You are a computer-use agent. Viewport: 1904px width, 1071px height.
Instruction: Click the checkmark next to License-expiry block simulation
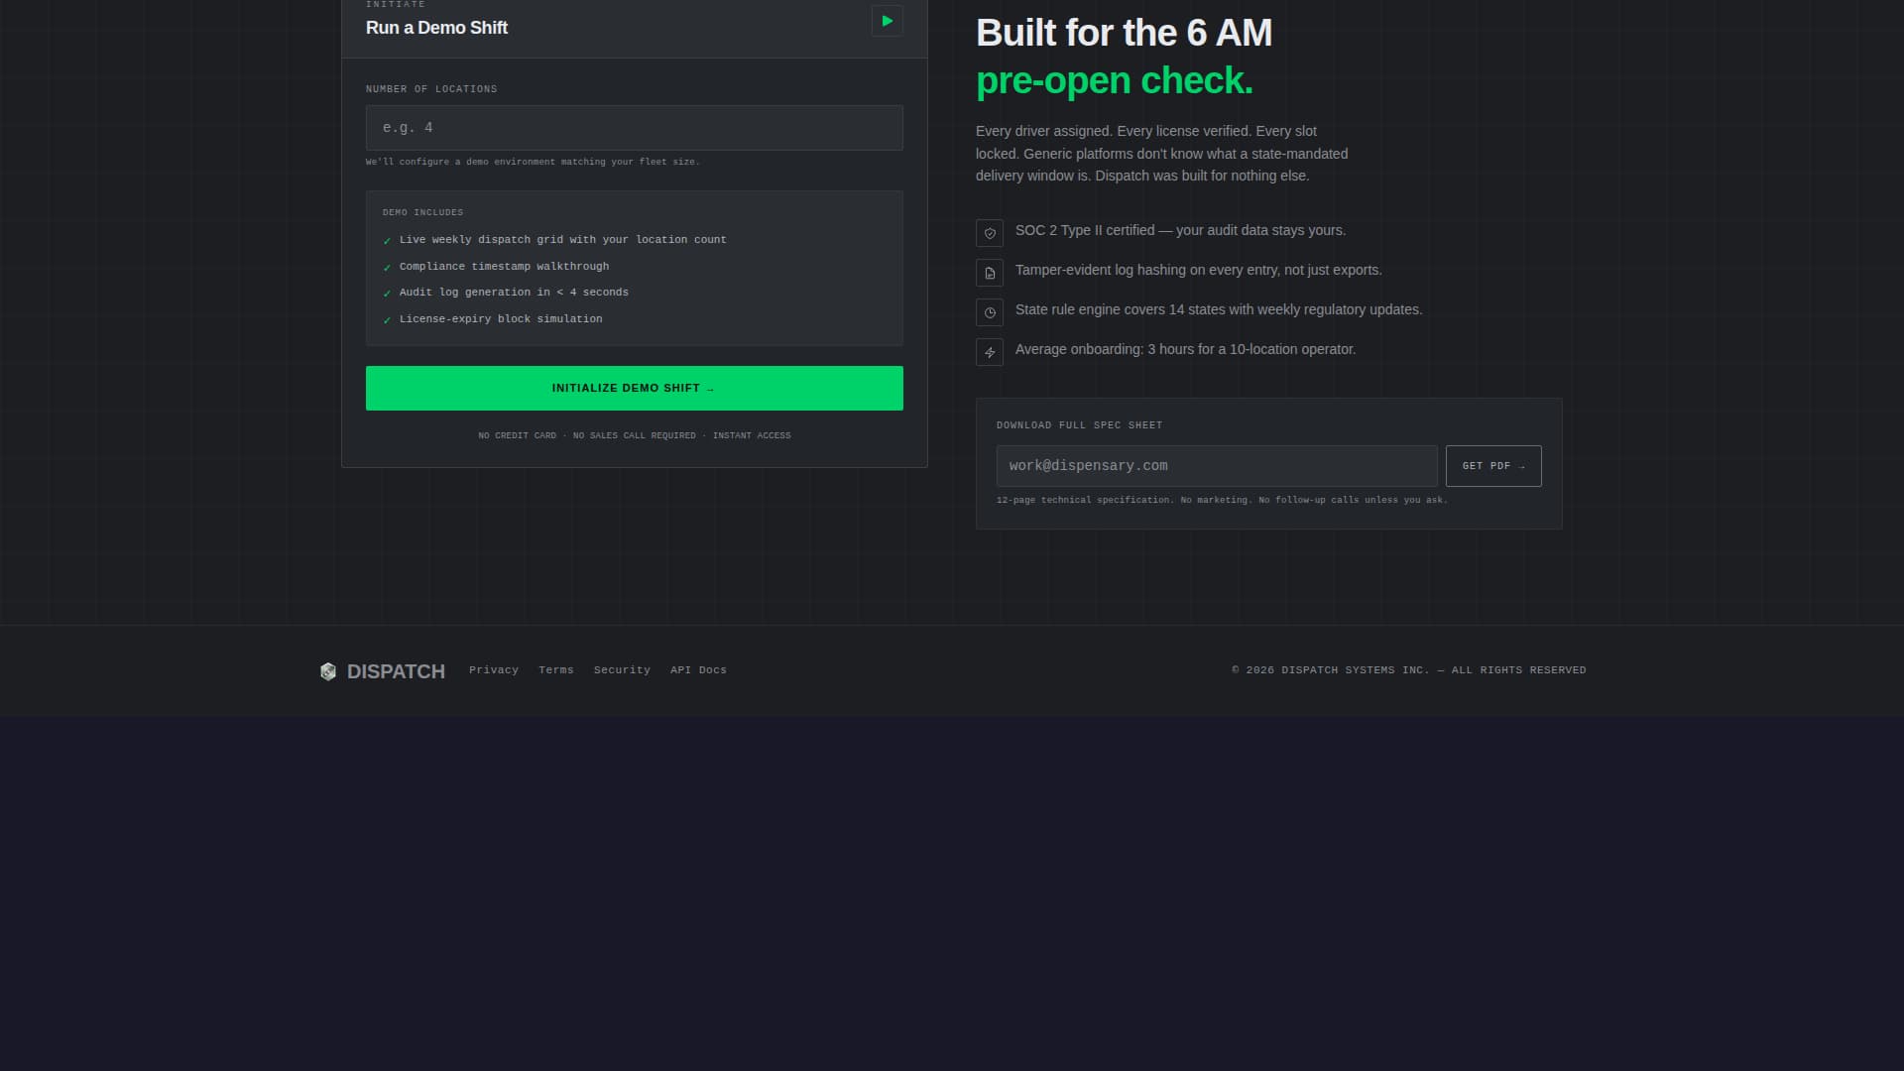pos(387,320)
